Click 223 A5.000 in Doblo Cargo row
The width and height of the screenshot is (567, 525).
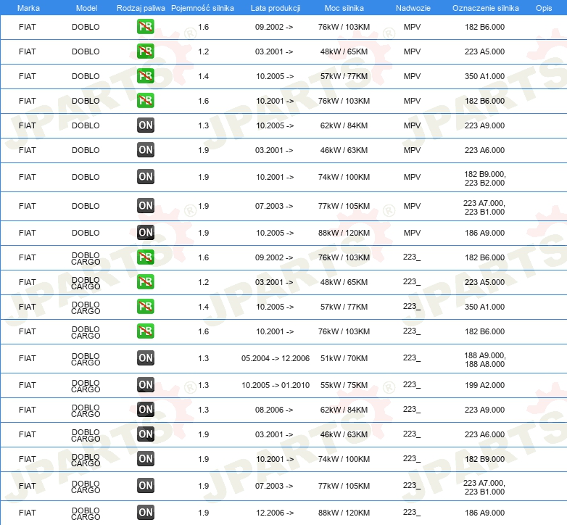pos(484,282)
